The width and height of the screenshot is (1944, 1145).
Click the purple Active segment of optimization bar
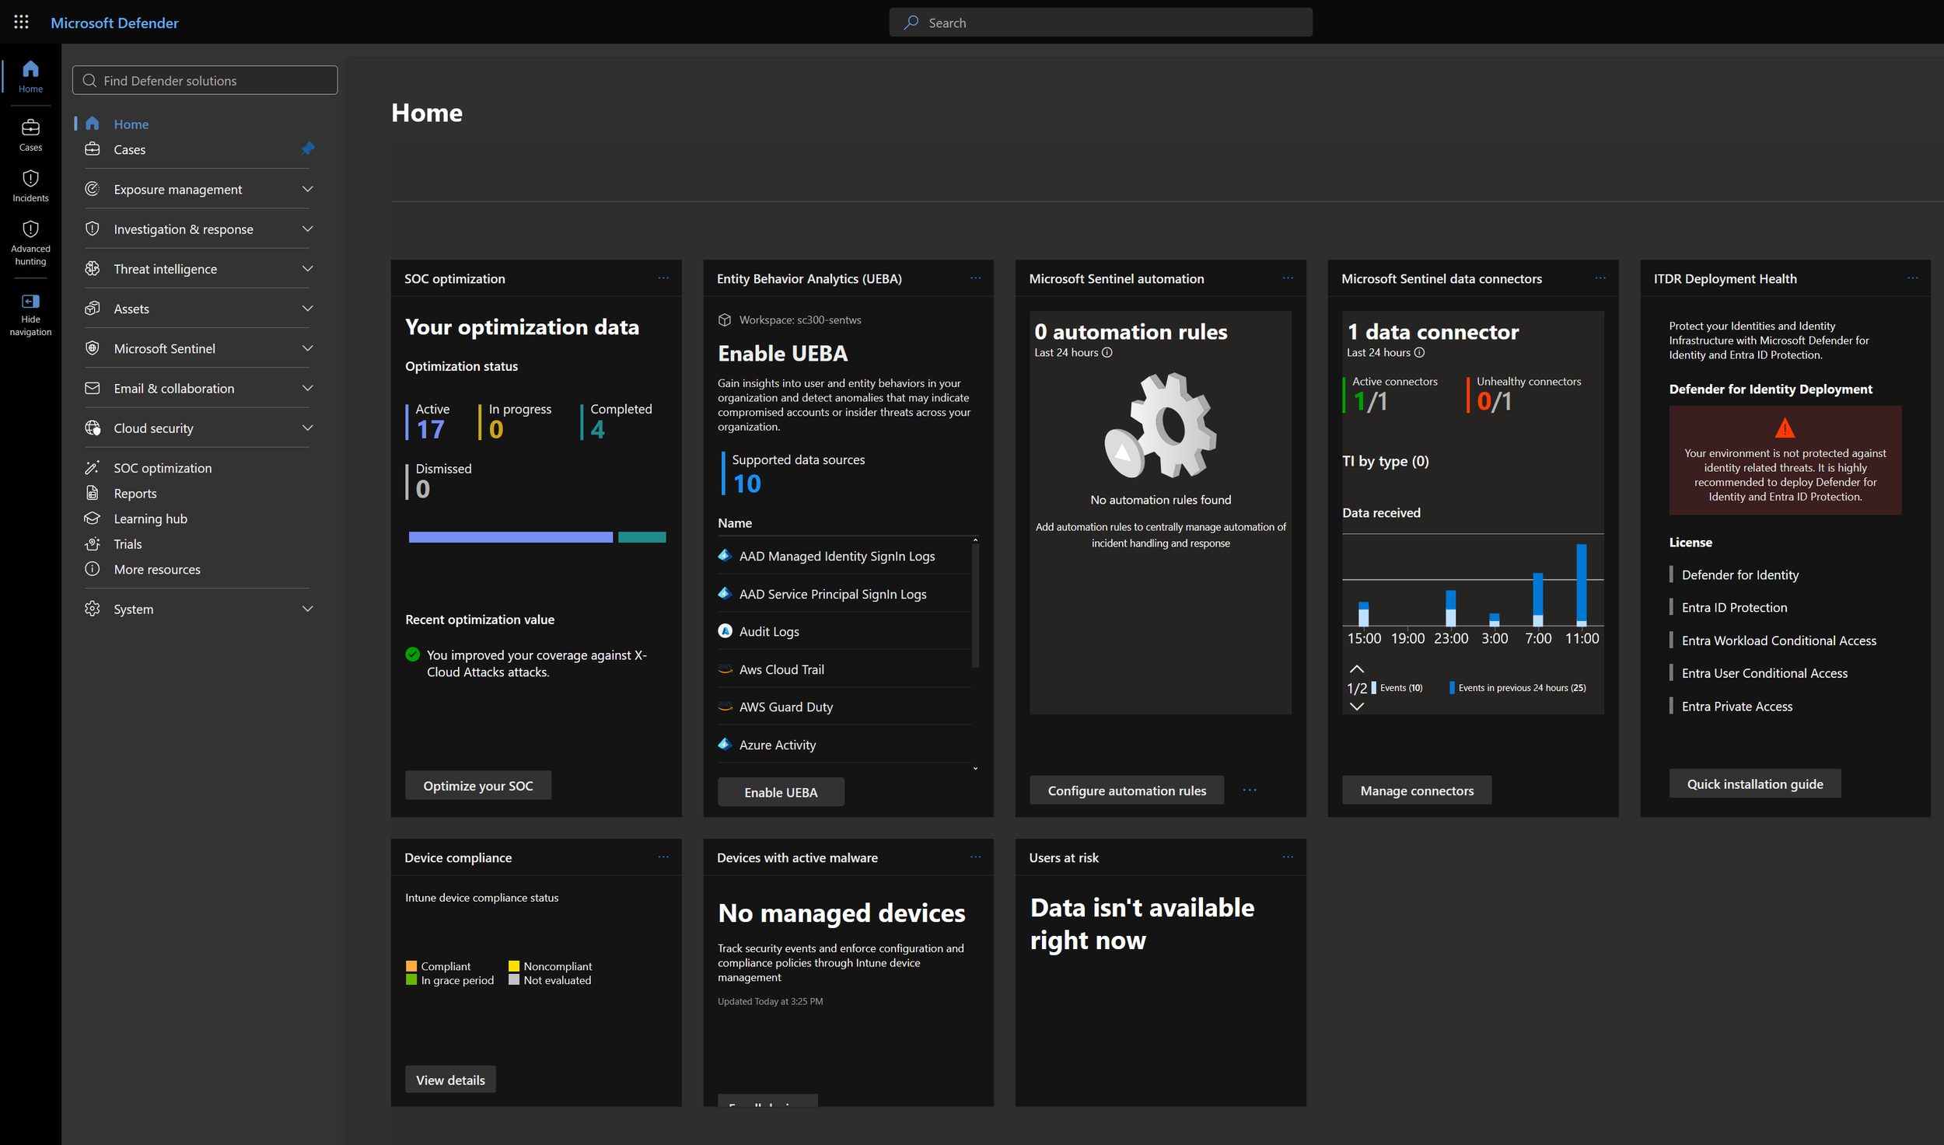[x=511, y=537]
